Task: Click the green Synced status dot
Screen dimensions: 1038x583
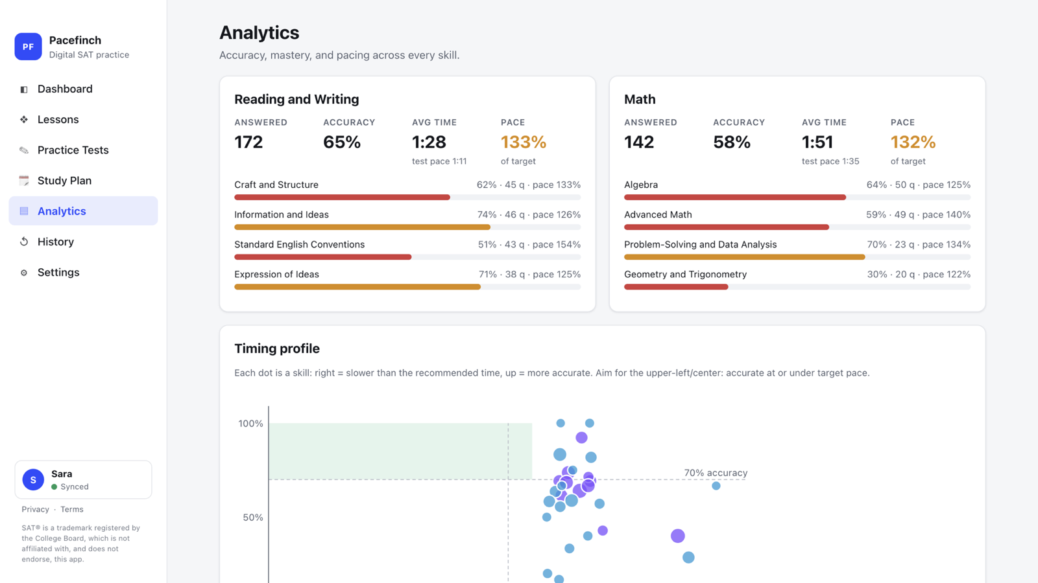Action: tap(54, 486)
